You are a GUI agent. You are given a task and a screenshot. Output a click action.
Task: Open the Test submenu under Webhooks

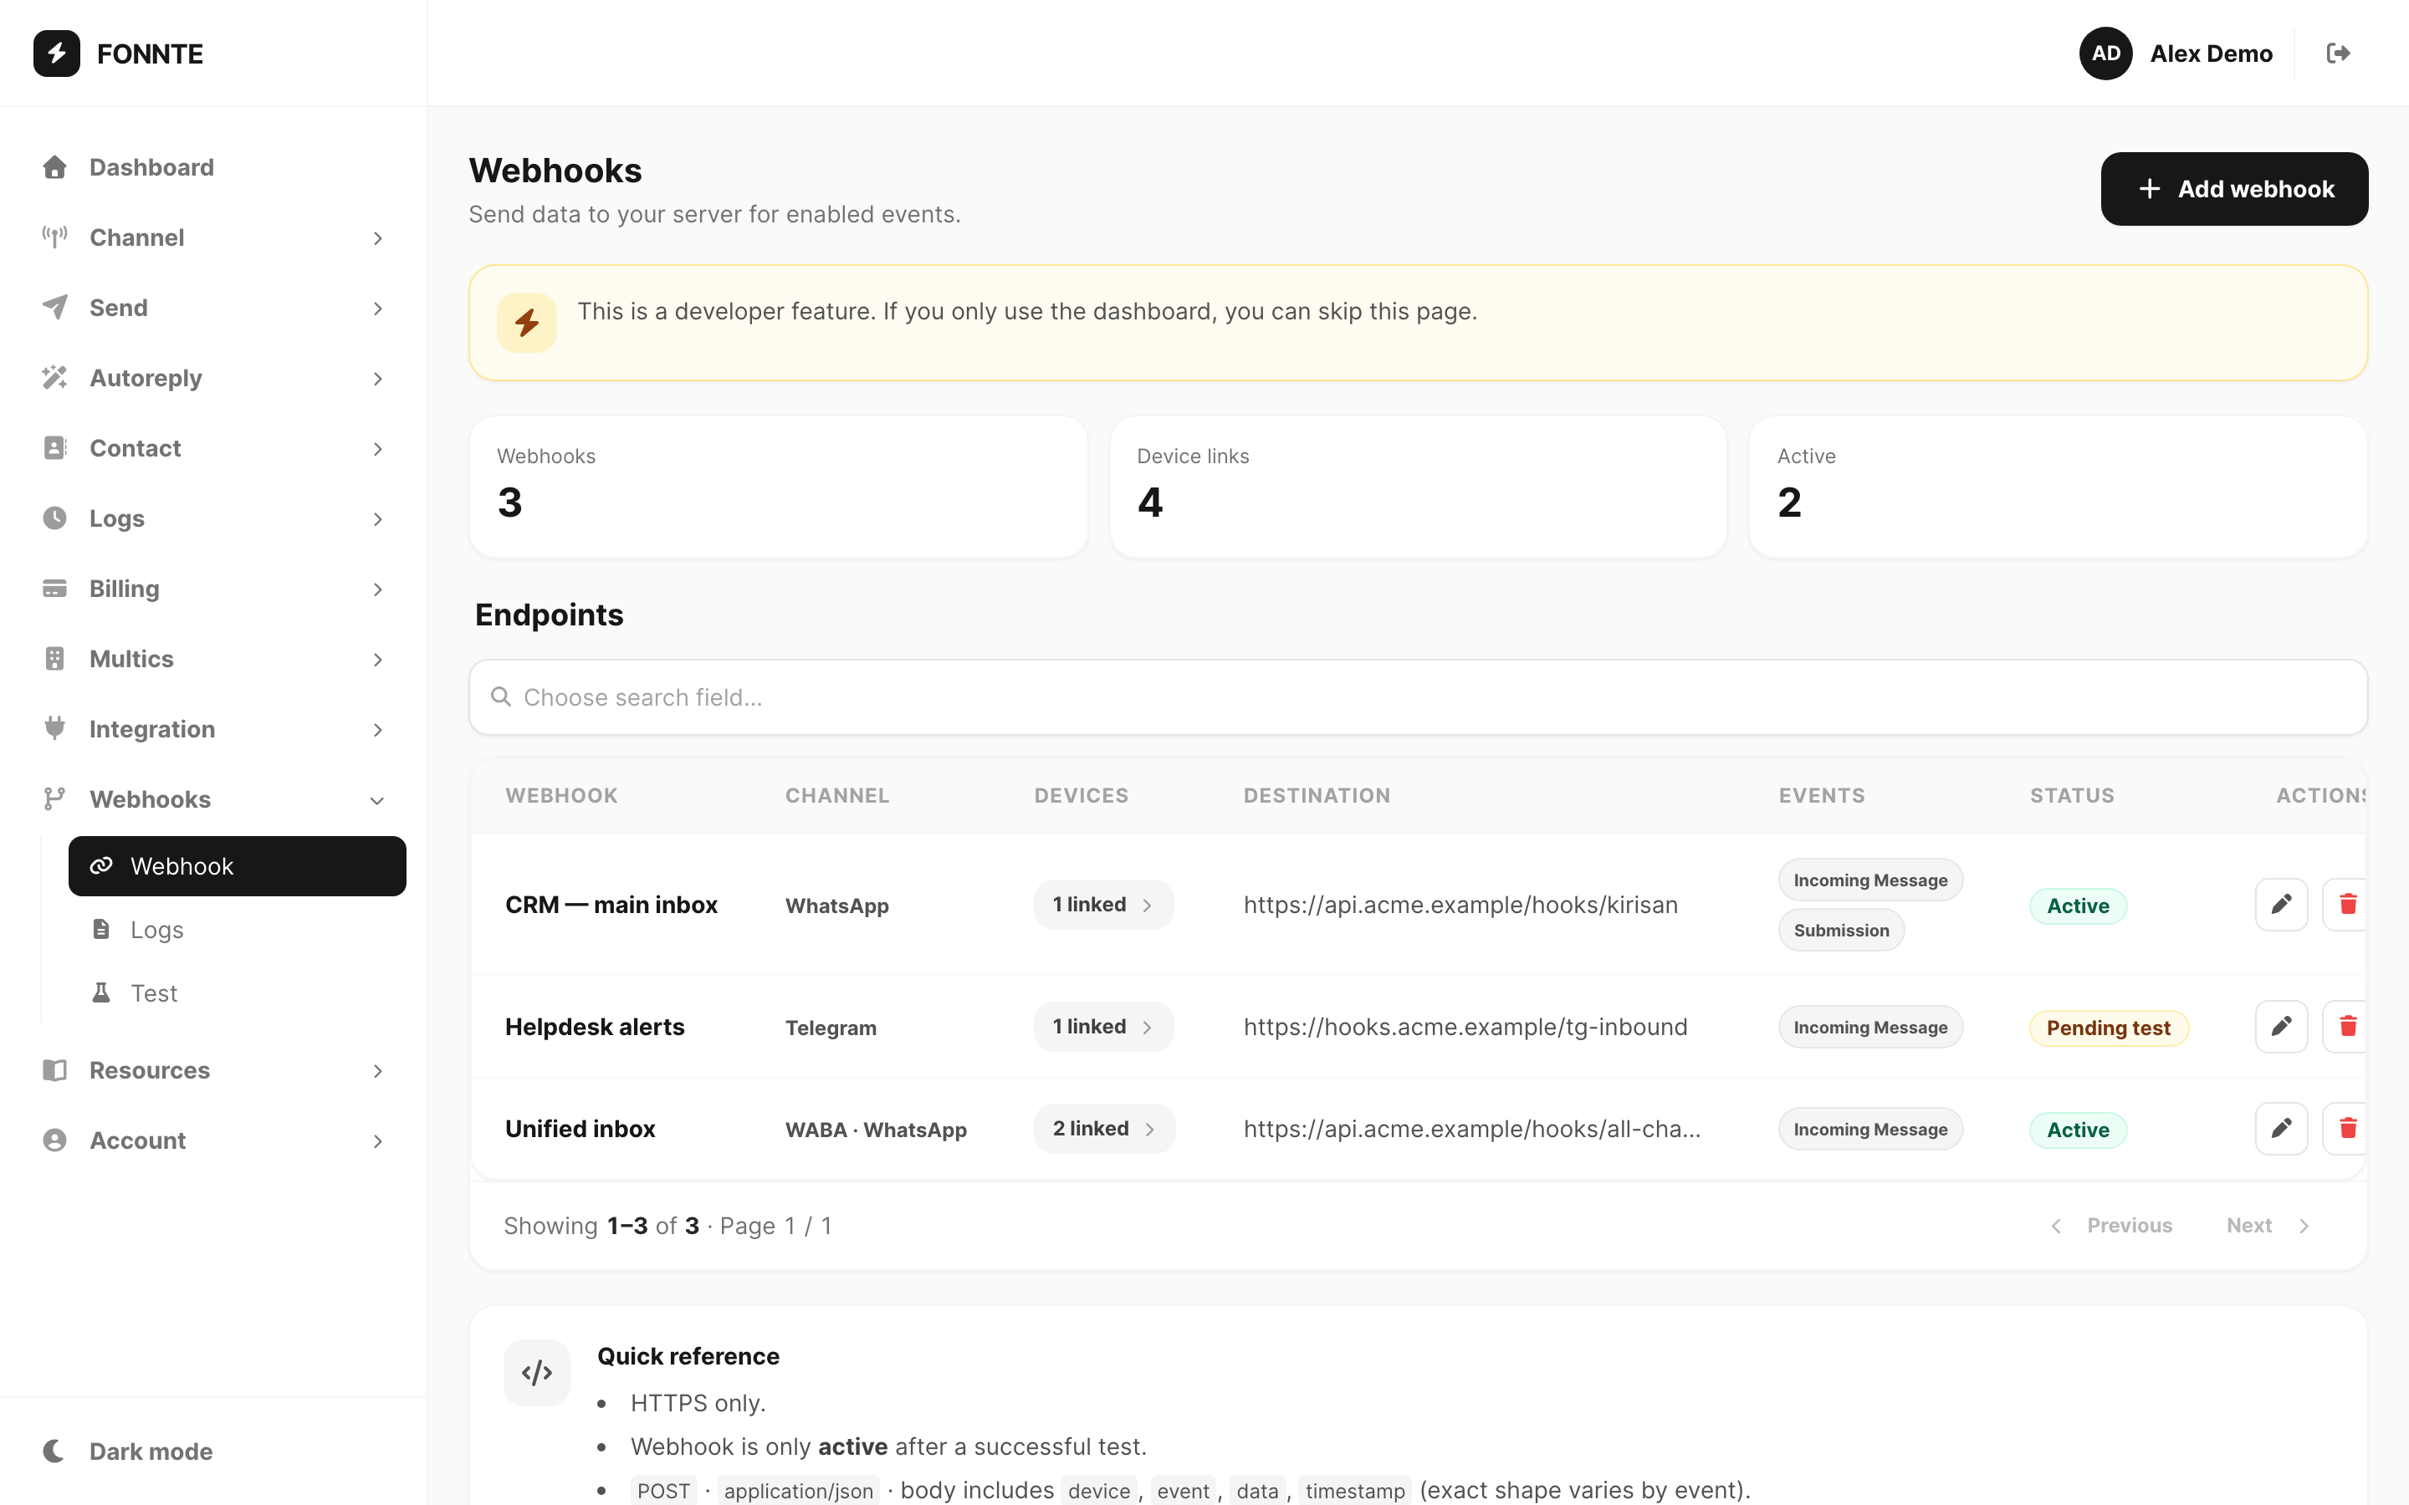point(237,993)
